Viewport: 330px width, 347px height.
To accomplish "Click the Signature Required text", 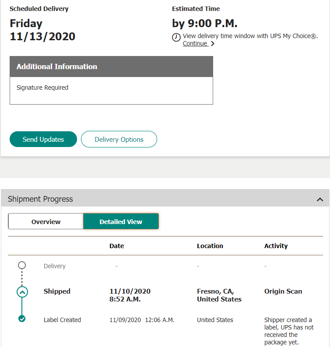I will pos(42,88).
